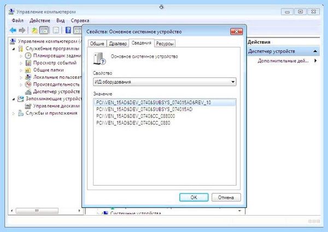Click the Properties sheet icon in the toolbar
The height and width of the screenshot is (232, 328).
(x=56, y=31)
